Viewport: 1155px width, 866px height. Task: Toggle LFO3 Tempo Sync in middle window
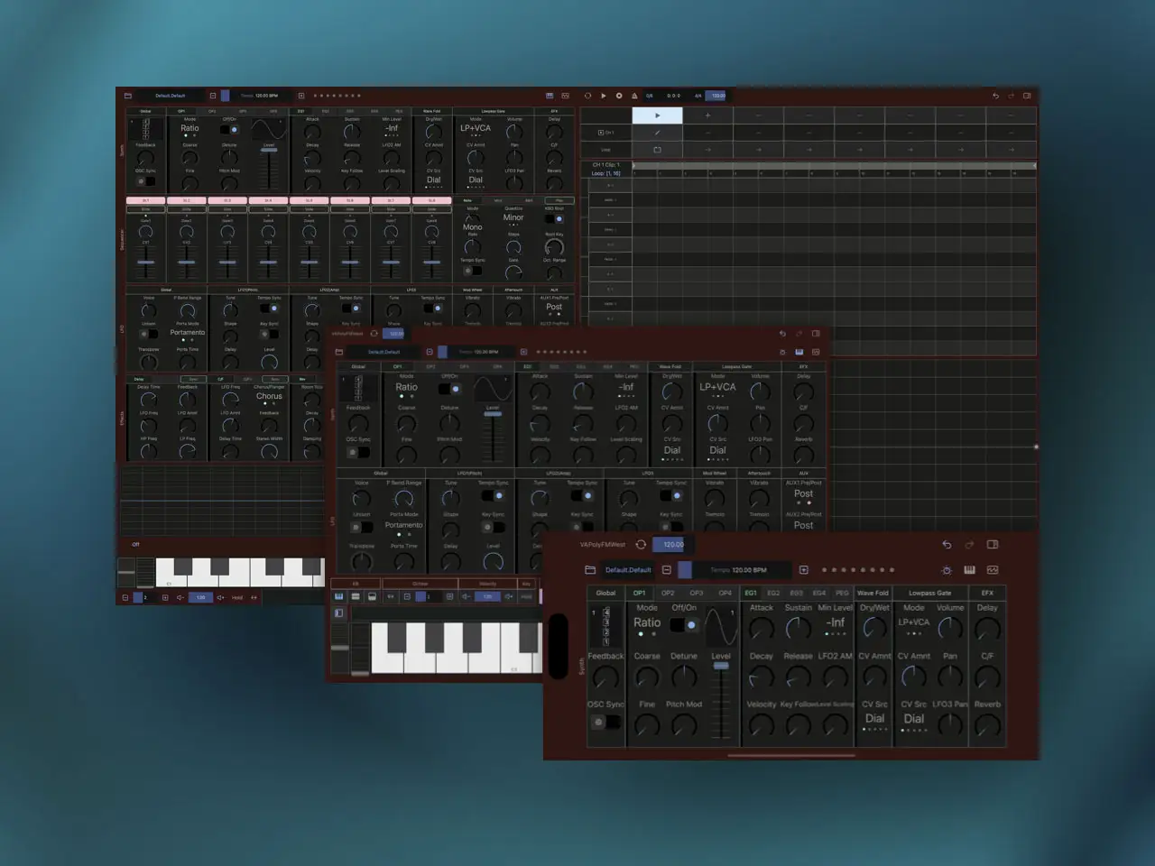[x=670, y=495]
